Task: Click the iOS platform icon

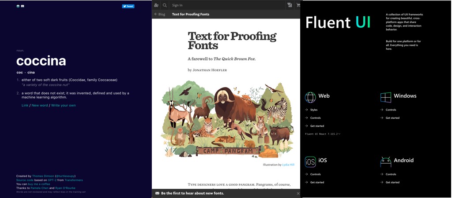Action: tap(310, 161)
